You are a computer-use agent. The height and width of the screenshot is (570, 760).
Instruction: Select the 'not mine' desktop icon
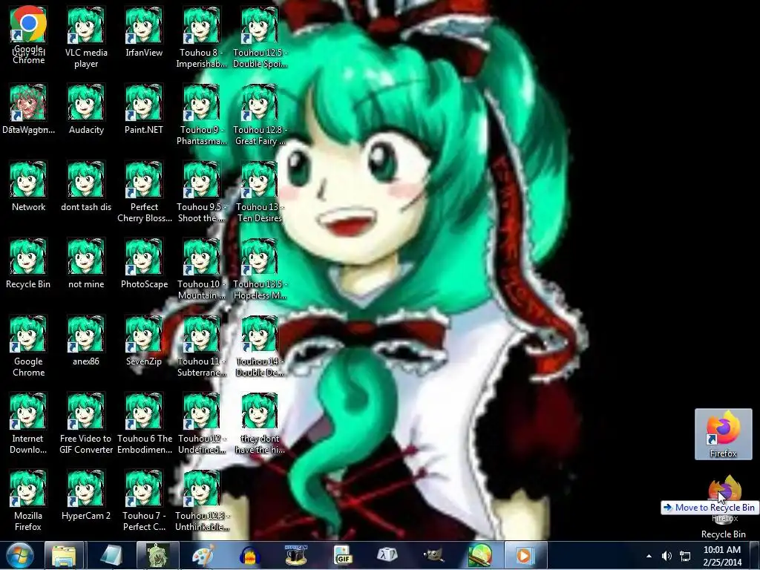click(86, 263)
